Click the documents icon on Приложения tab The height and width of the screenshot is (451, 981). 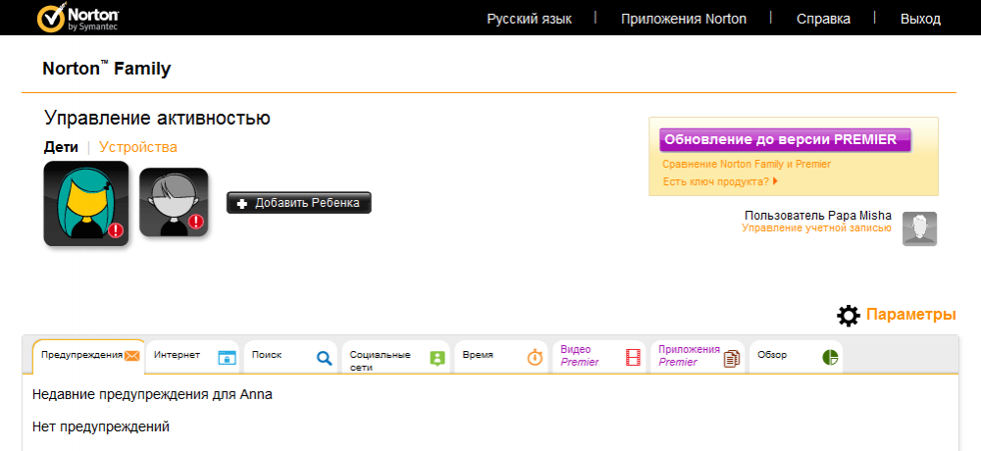(732, 359)
